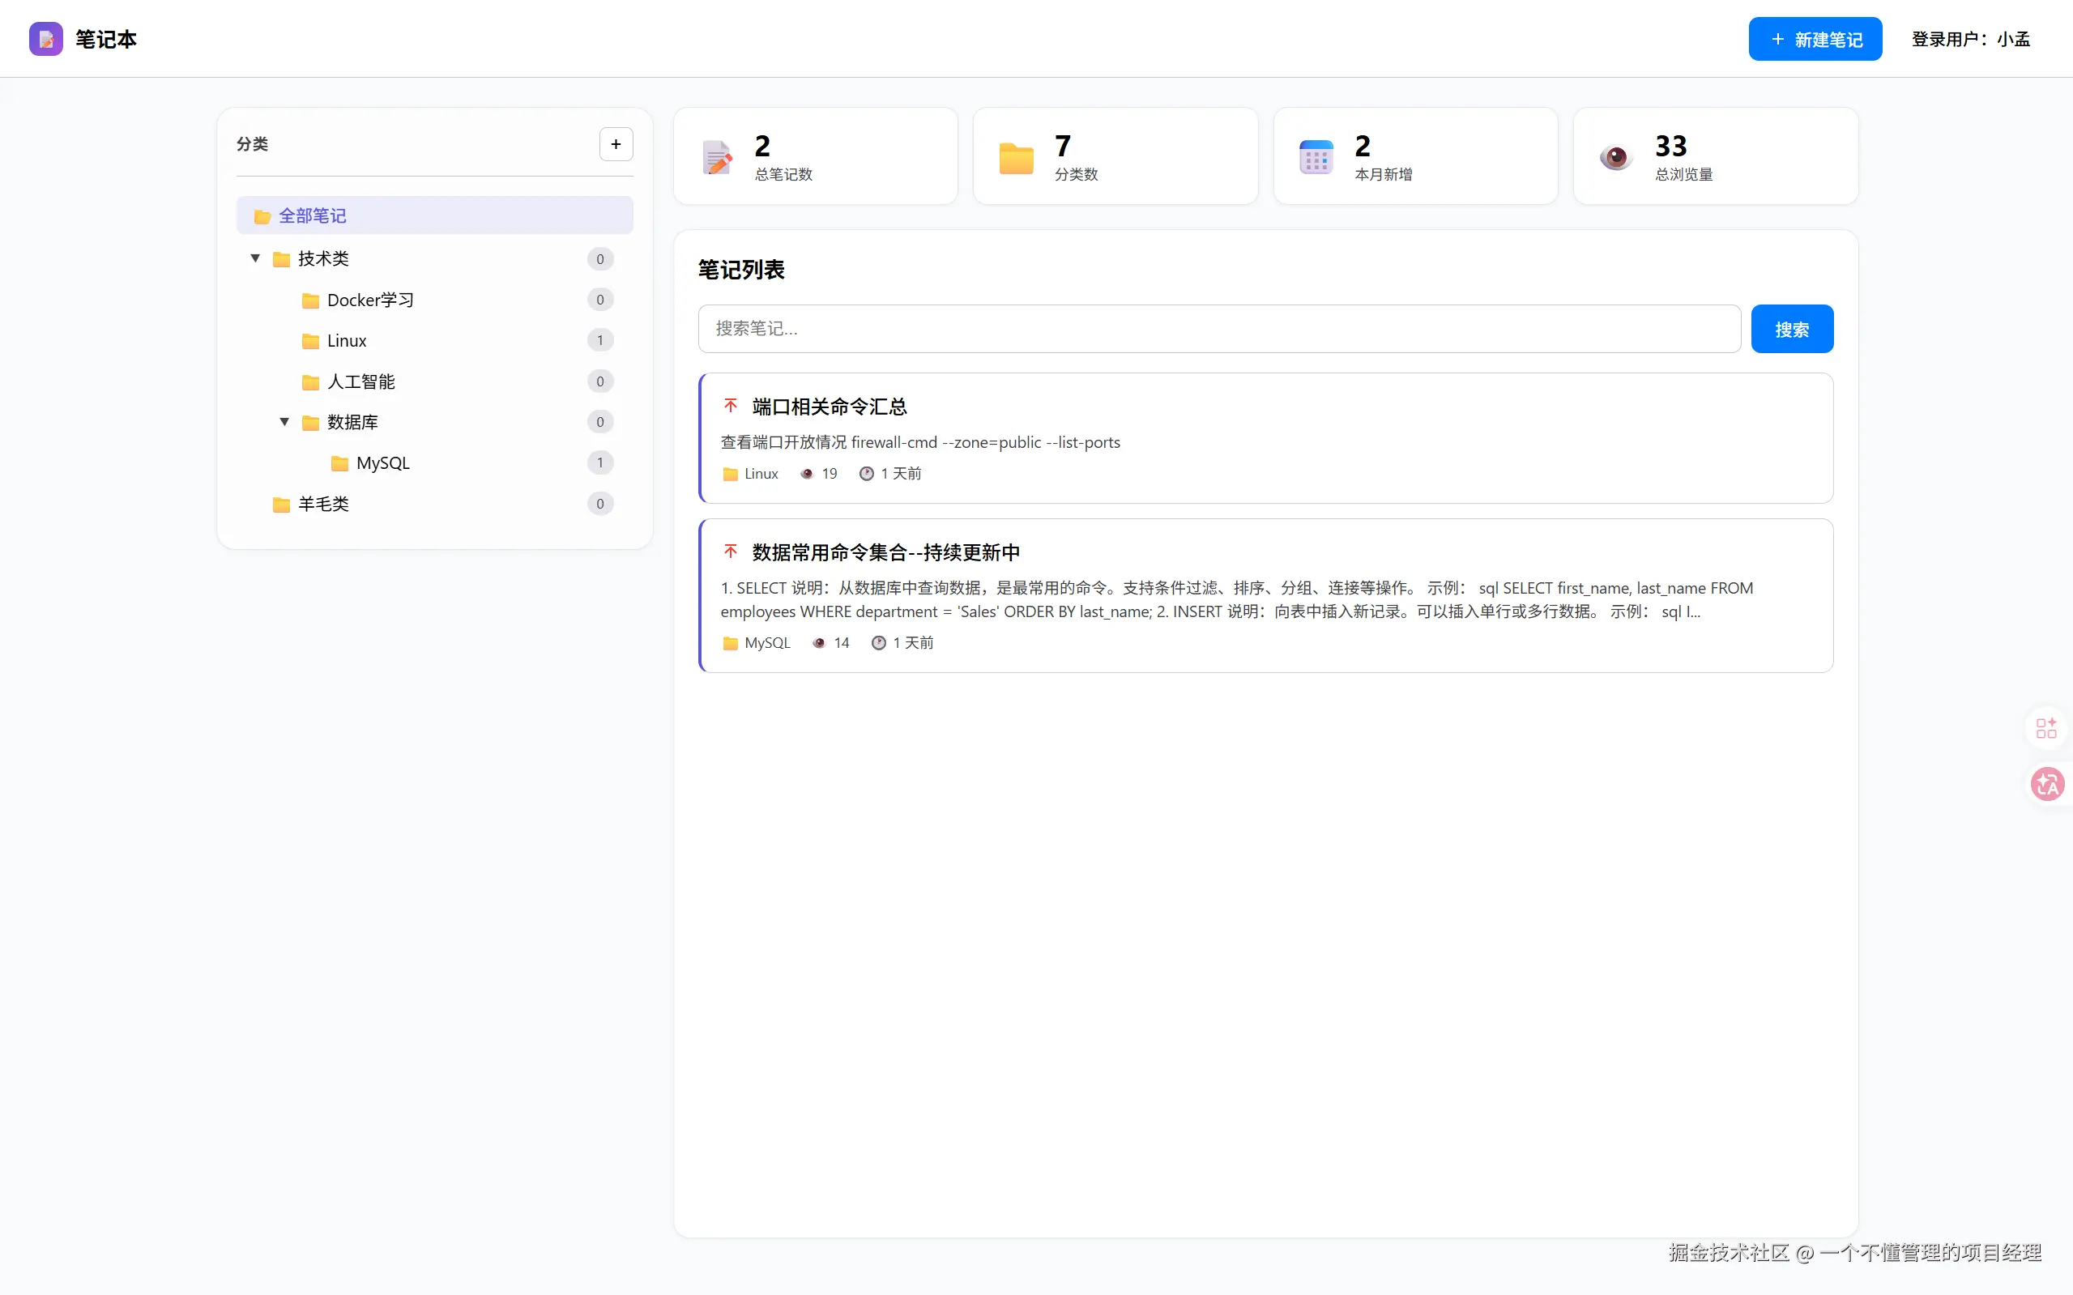This screenshot has width=2073, height=1295.
Task: Click the purple notebook app logo icon
Action: [x=45, y=39]
